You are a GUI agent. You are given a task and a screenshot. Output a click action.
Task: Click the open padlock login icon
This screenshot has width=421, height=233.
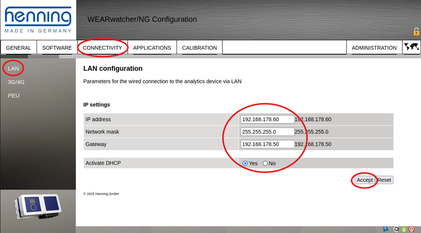416,32
